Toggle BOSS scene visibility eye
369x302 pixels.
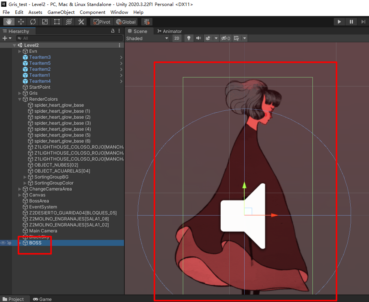pyautogui.click(x=3, y=243)
